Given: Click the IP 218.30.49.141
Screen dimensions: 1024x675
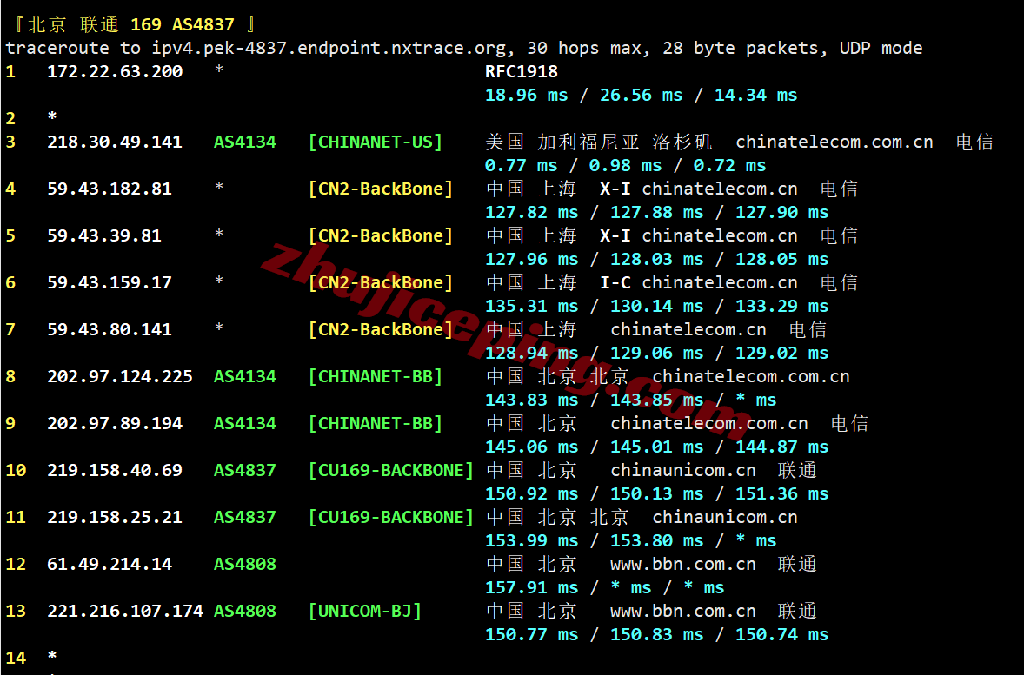Looking at the screenshot, I should click(x=115, y=142).
